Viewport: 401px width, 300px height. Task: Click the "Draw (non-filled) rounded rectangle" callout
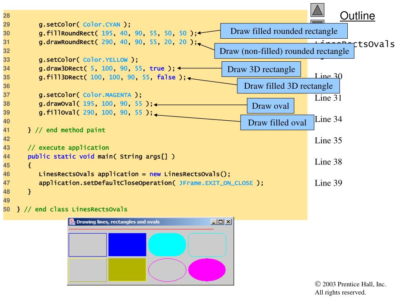click(284, 51)
